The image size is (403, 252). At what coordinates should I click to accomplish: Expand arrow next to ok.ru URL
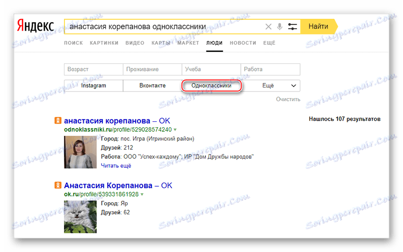coord(142,195)
